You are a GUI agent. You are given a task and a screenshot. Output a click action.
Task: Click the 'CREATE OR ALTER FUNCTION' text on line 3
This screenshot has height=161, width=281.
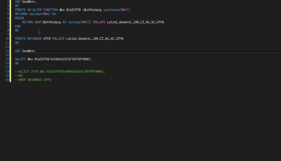coord(36,10)
